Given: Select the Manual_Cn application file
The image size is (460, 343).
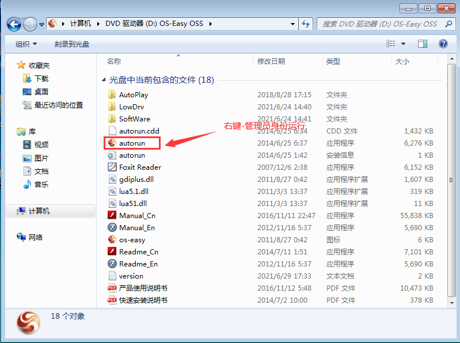Looking at the screenshot, I should coord(137,215).
